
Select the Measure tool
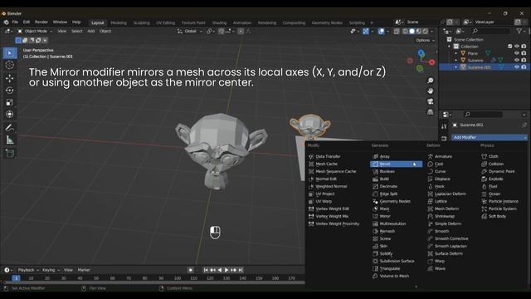click(9, 140)
